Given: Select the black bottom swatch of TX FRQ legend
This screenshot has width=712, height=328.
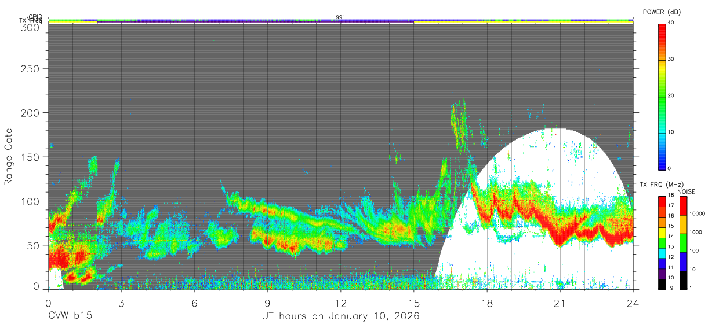Looking at the screenshot, I should (662, 283).
